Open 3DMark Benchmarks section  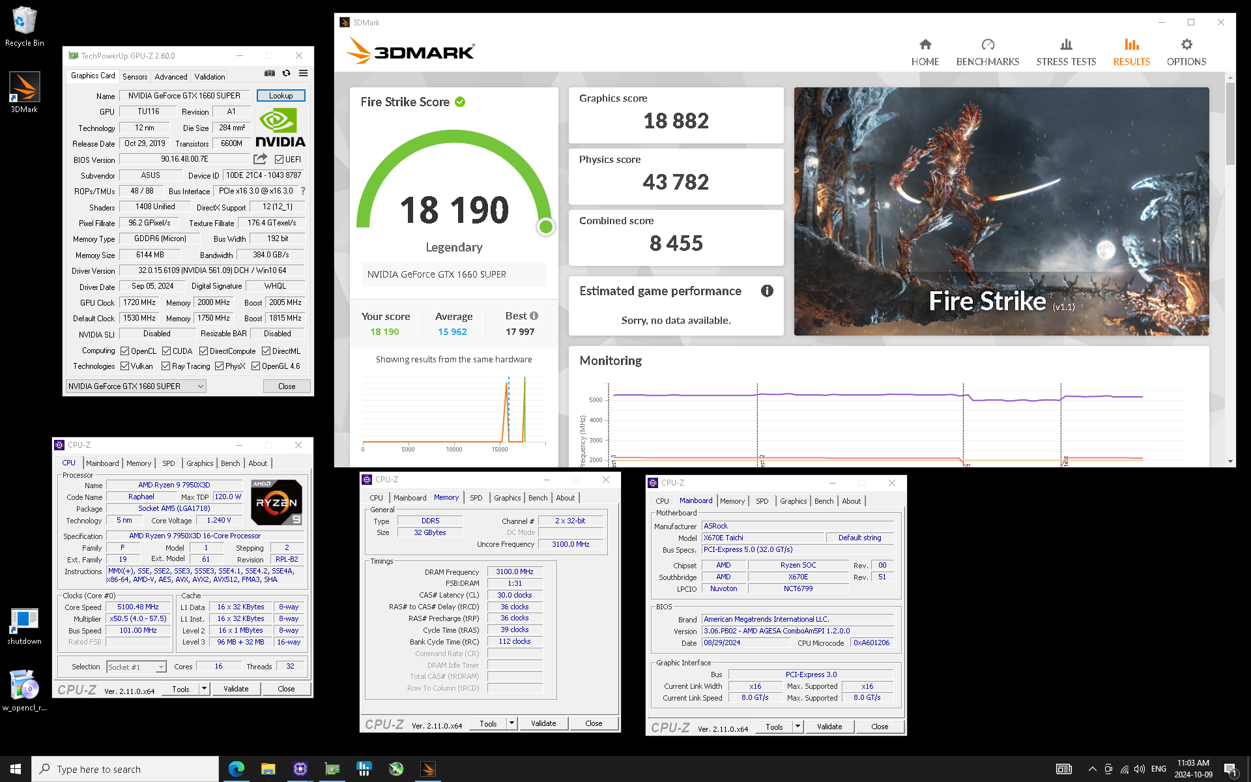click(987, 52)
